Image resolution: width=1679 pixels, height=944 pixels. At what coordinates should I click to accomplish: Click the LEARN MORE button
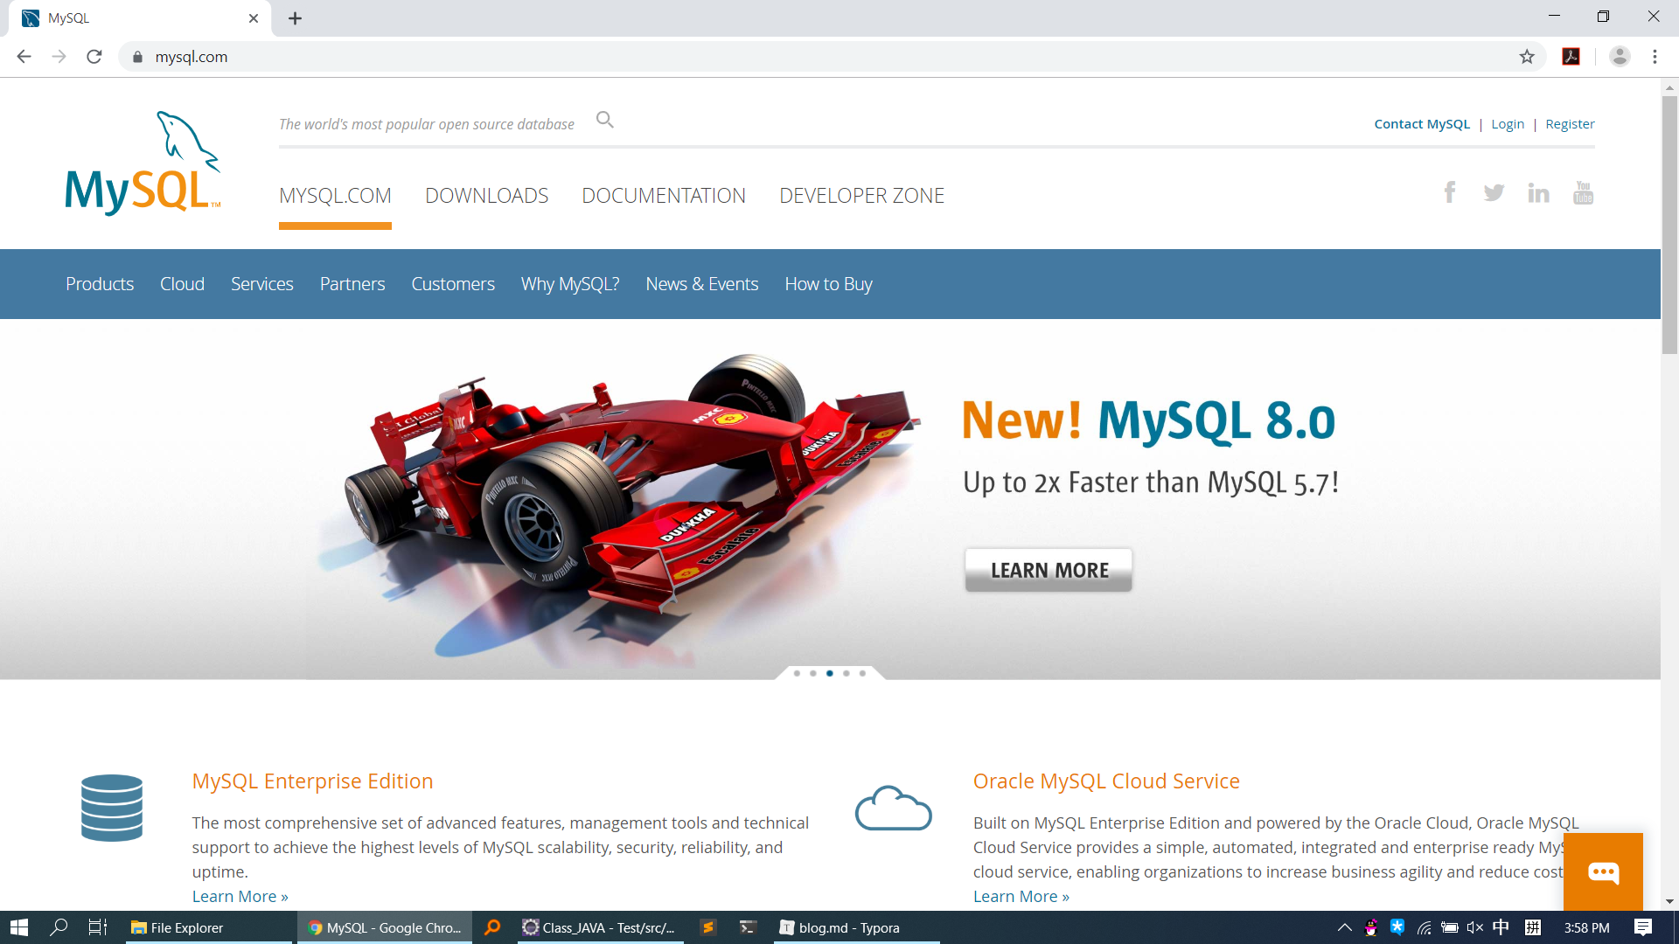coord(1049,570)
